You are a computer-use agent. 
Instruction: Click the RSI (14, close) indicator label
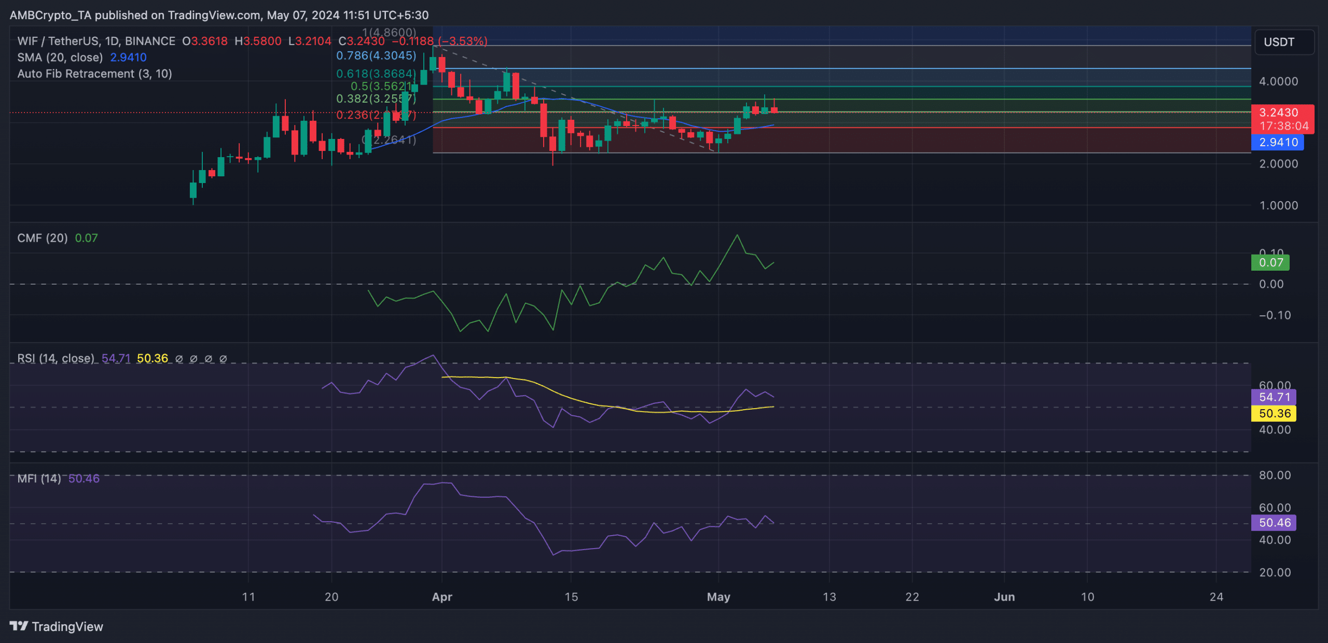coord(56,358)
